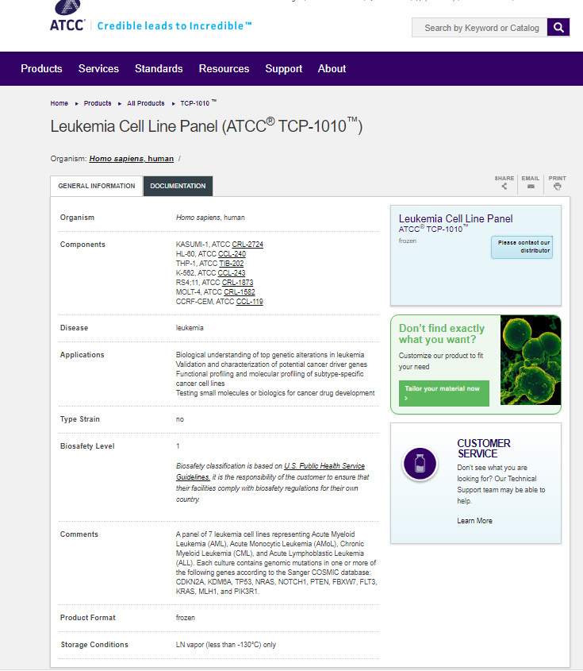Click the LN vapor storage value text
Screen dimensions: 583x671
[x=226, y=645]
